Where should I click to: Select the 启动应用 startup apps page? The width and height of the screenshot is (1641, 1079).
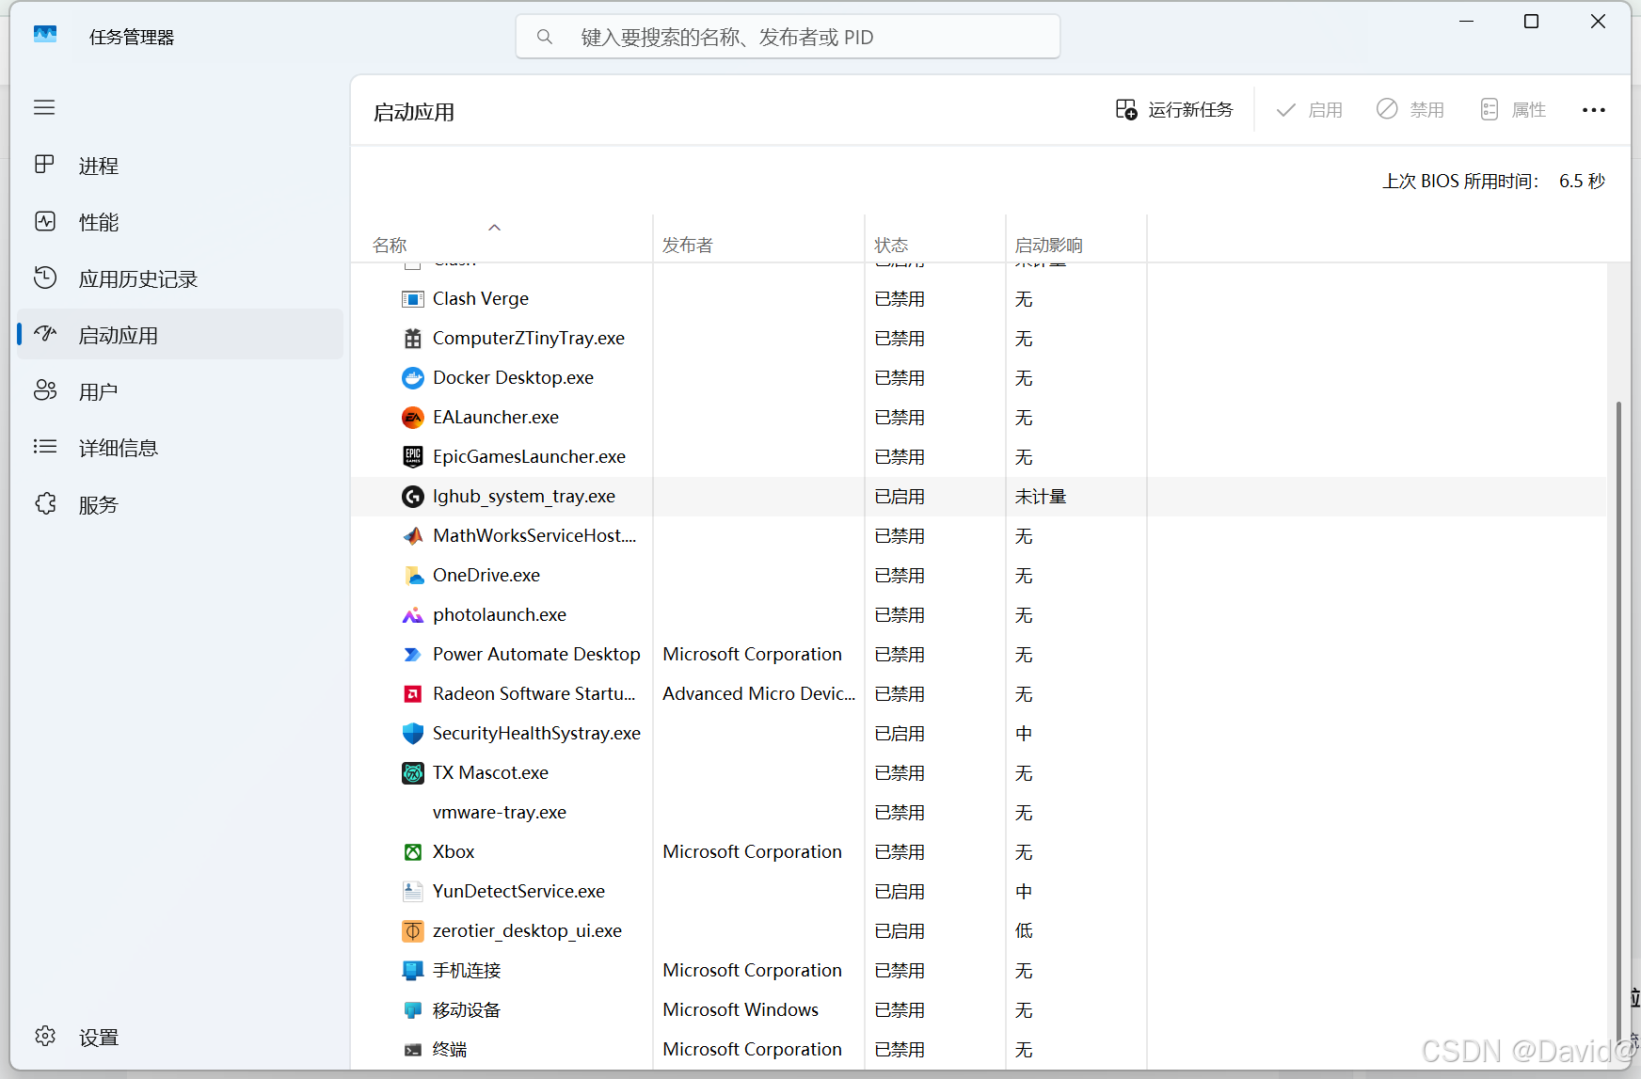tap(180, 335)
